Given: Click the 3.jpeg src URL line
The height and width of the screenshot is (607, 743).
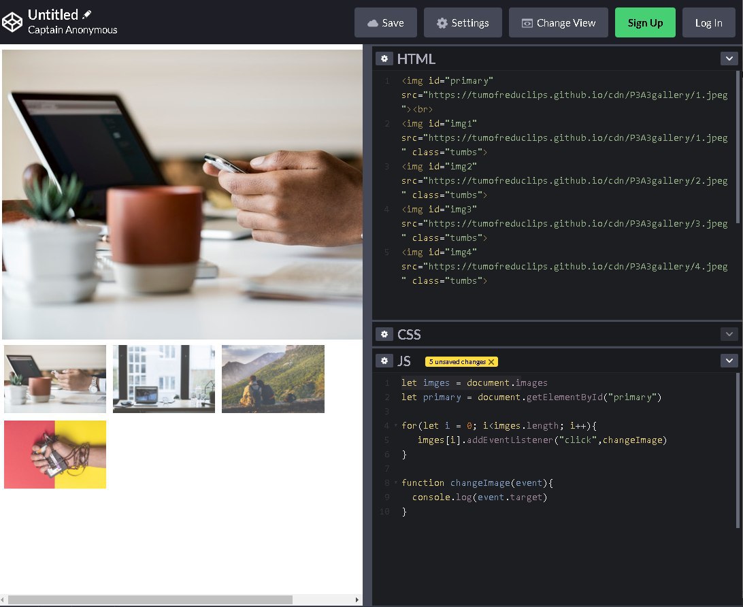Looking at the screenshot, I should pyautogui.click(x=564, y=223).
